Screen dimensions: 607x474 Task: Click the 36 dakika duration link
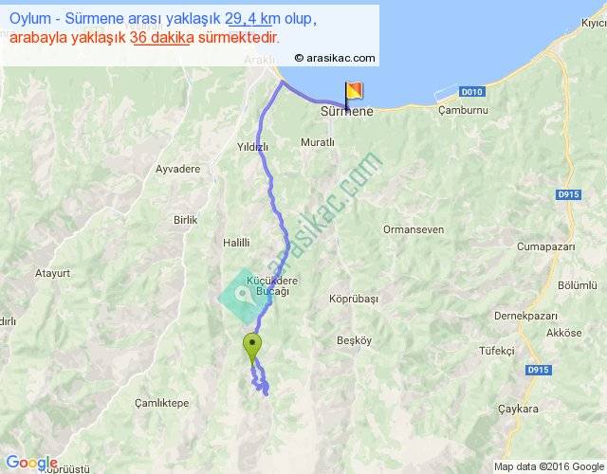(x=162, y=38)
